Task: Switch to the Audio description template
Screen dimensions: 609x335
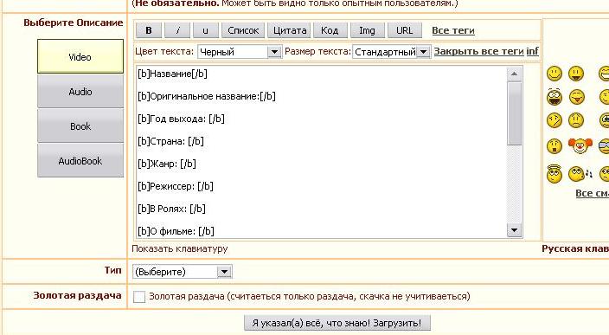Action: (80, 92)
